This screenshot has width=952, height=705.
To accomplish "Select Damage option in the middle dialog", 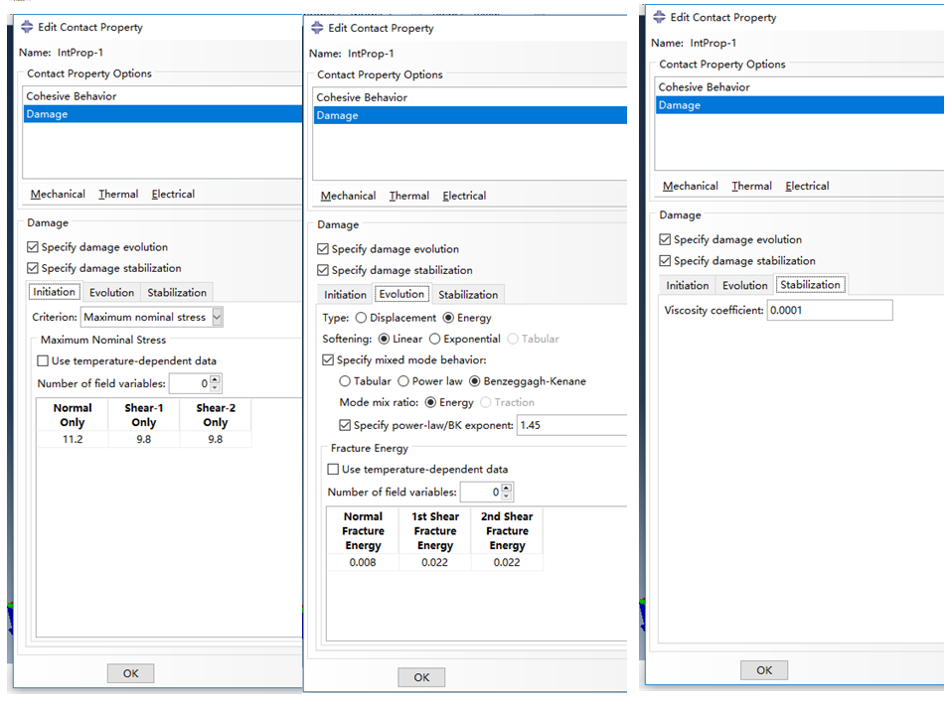I will pyautogui.click(x=470, y=115).
